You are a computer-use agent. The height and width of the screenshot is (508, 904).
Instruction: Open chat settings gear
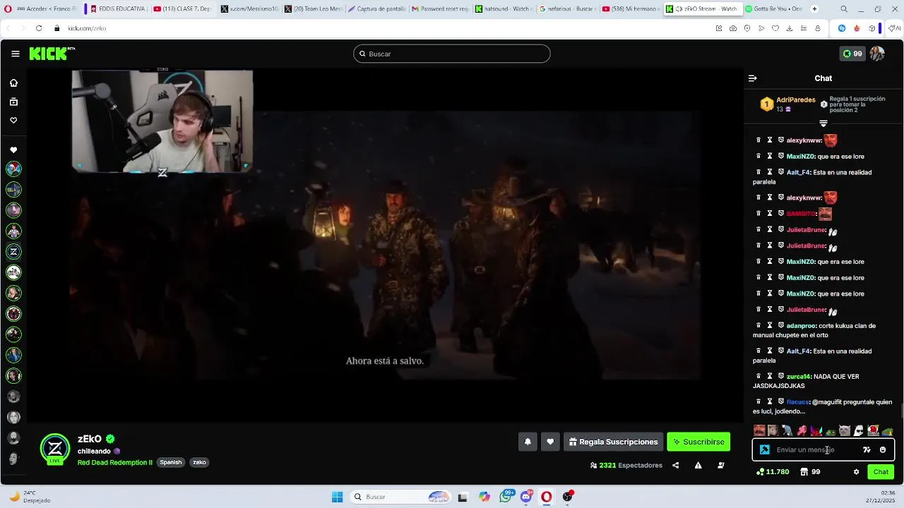[856, 472]
